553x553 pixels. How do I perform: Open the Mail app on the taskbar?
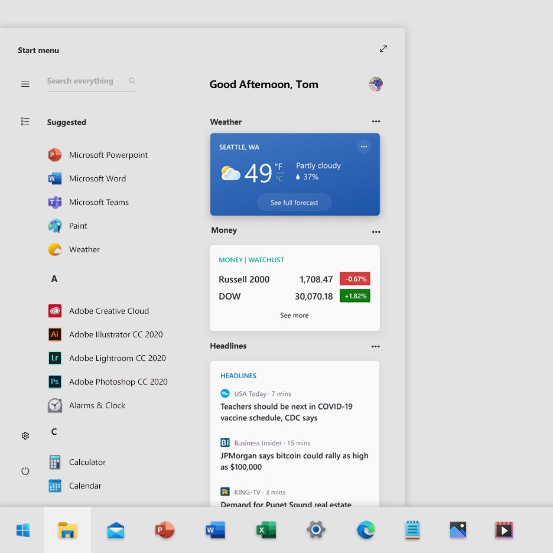116,530
